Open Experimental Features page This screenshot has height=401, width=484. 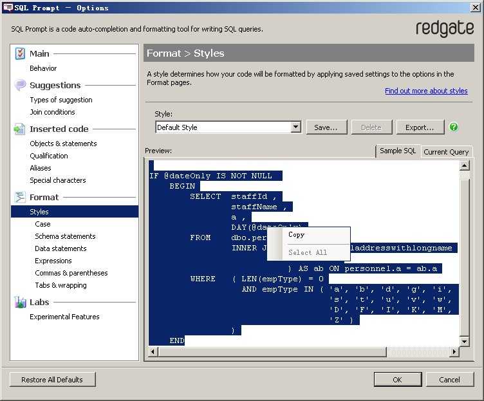(64, 317)
